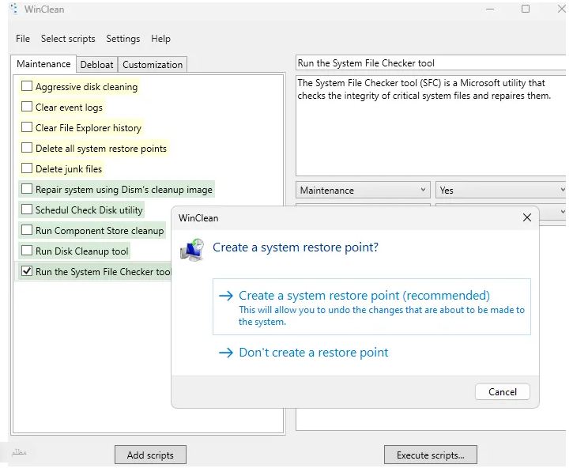Select the 'Run Disk Cleanup tool' script label
The height and width of the screenshot is (472, 573).
82,251
